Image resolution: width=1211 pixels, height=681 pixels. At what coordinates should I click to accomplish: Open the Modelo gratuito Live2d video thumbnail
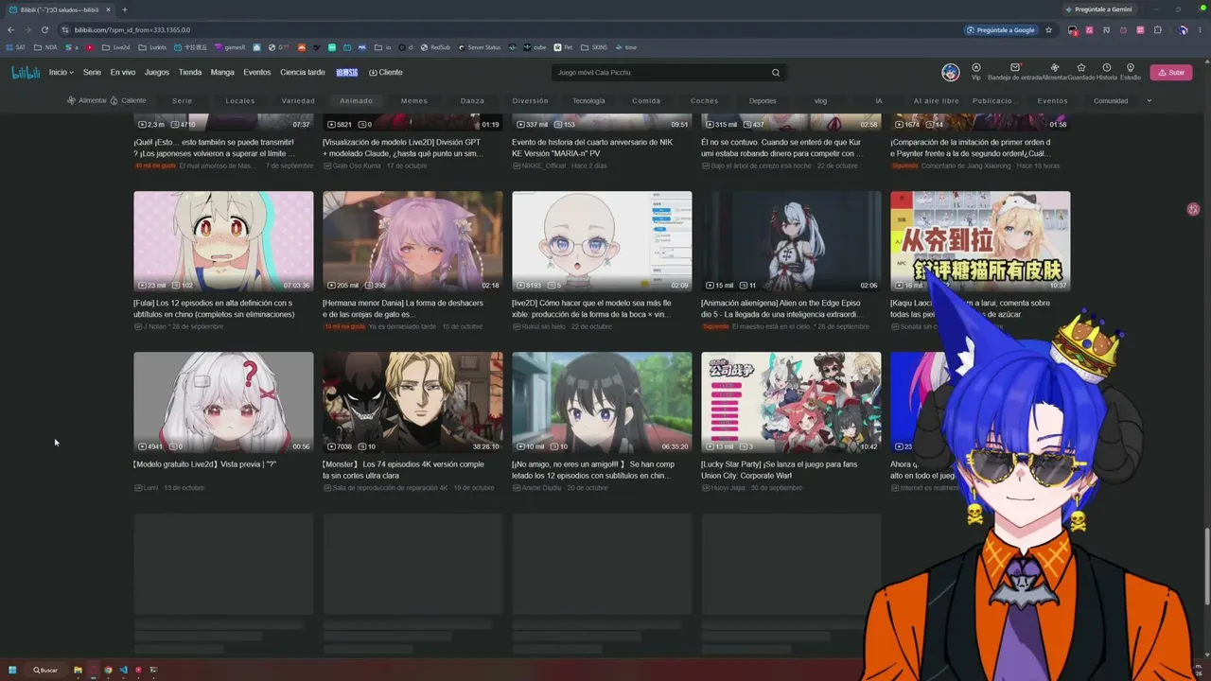(223, 403)
